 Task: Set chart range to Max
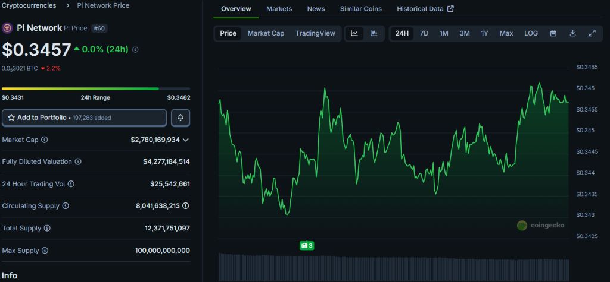pos(506,33)
